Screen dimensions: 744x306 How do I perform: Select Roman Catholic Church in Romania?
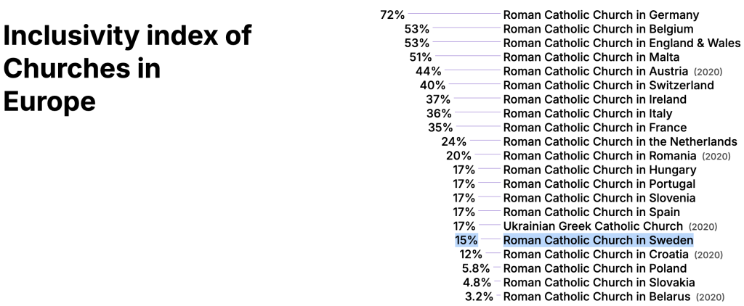(599, 156)
